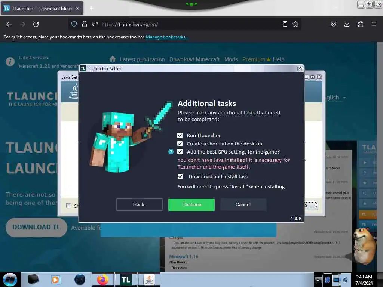Open a new browser tab with plus

point(91,9)
